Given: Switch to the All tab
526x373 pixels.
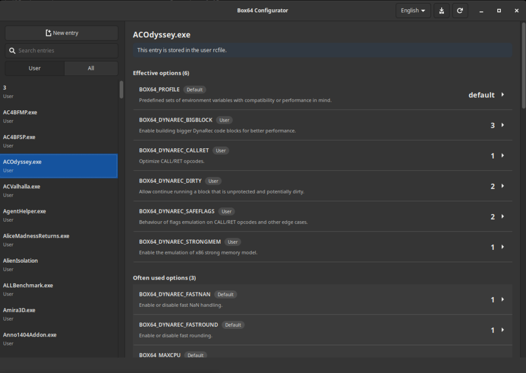Looking at the screenshot, I should pyautogui.click(x=91, y=68).
